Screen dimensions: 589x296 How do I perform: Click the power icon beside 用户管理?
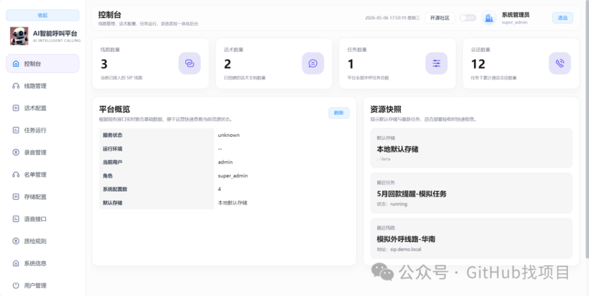coord(16,286)
